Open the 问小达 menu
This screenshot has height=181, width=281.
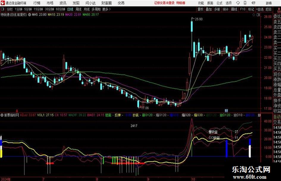point(90,3)
